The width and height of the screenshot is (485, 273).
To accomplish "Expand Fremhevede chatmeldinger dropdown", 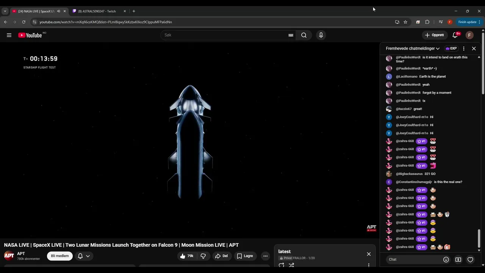I will click(413, 49).
